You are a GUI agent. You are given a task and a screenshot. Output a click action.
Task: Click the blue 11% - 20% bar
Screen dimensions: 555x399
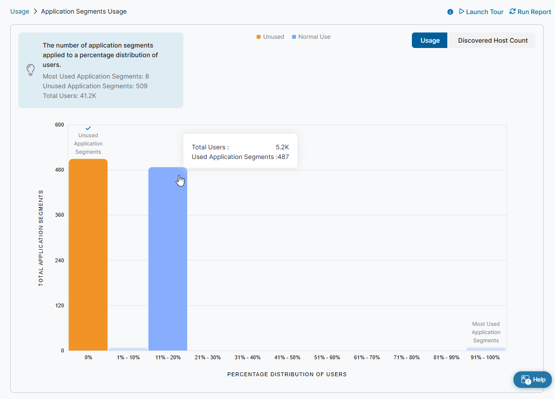point(168,259)
